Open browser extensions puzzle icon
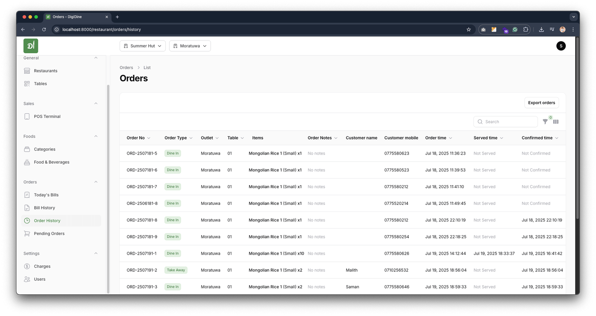596x316 pixels. [x=526, y=29]
